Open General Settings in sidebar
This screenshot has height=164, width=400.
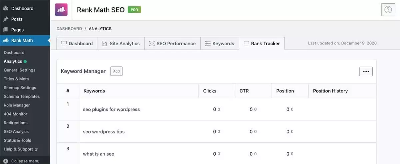[19, 70]
